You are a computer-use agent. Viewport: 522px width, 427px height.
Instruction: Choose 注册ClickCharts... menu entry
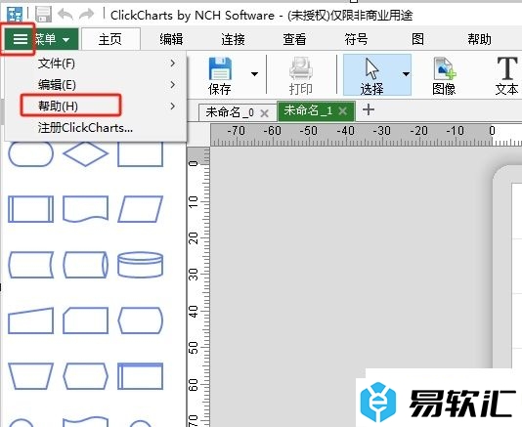(x=96, y=127)
